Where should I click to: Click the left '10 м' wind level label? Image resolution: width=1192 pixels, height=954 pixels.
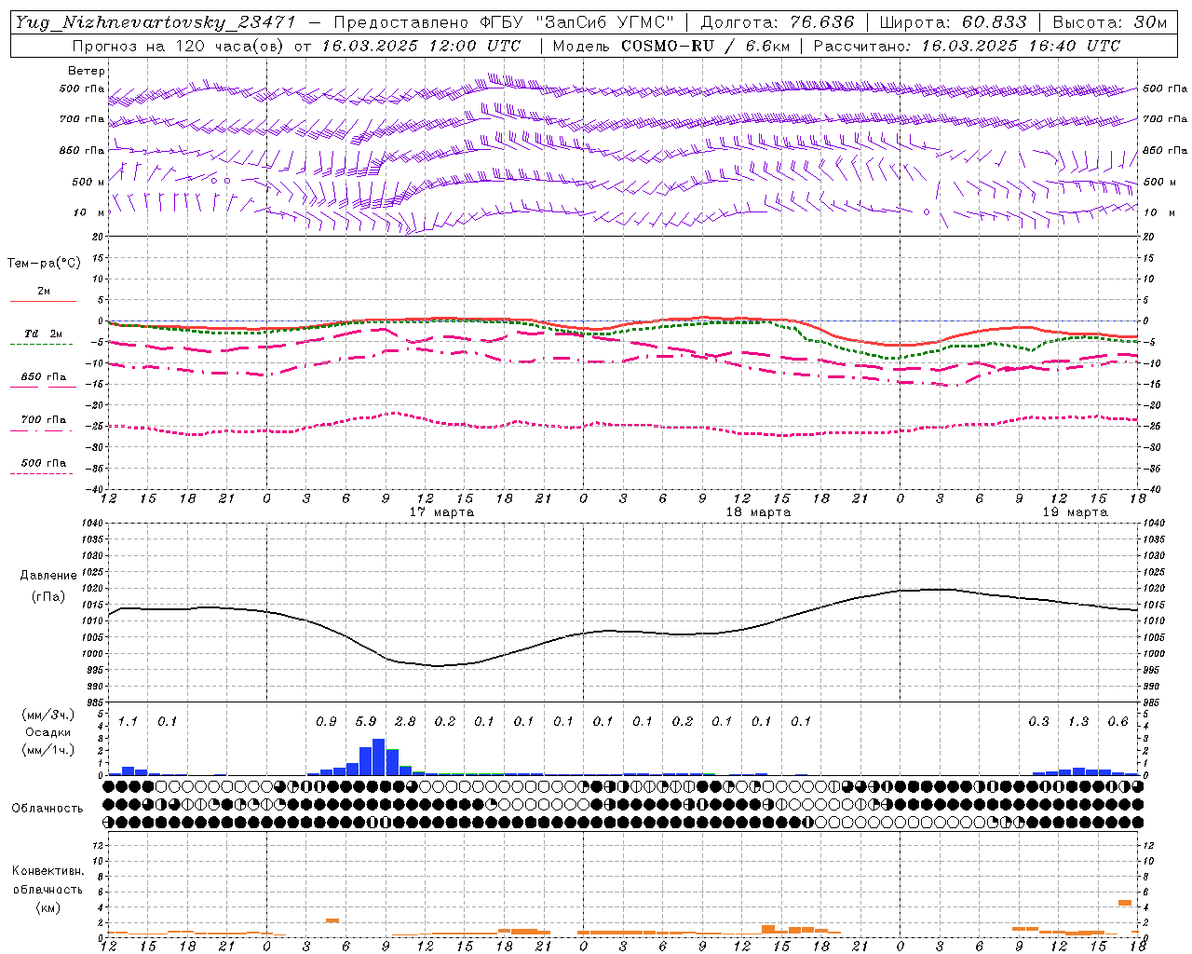tap(89, 212)
